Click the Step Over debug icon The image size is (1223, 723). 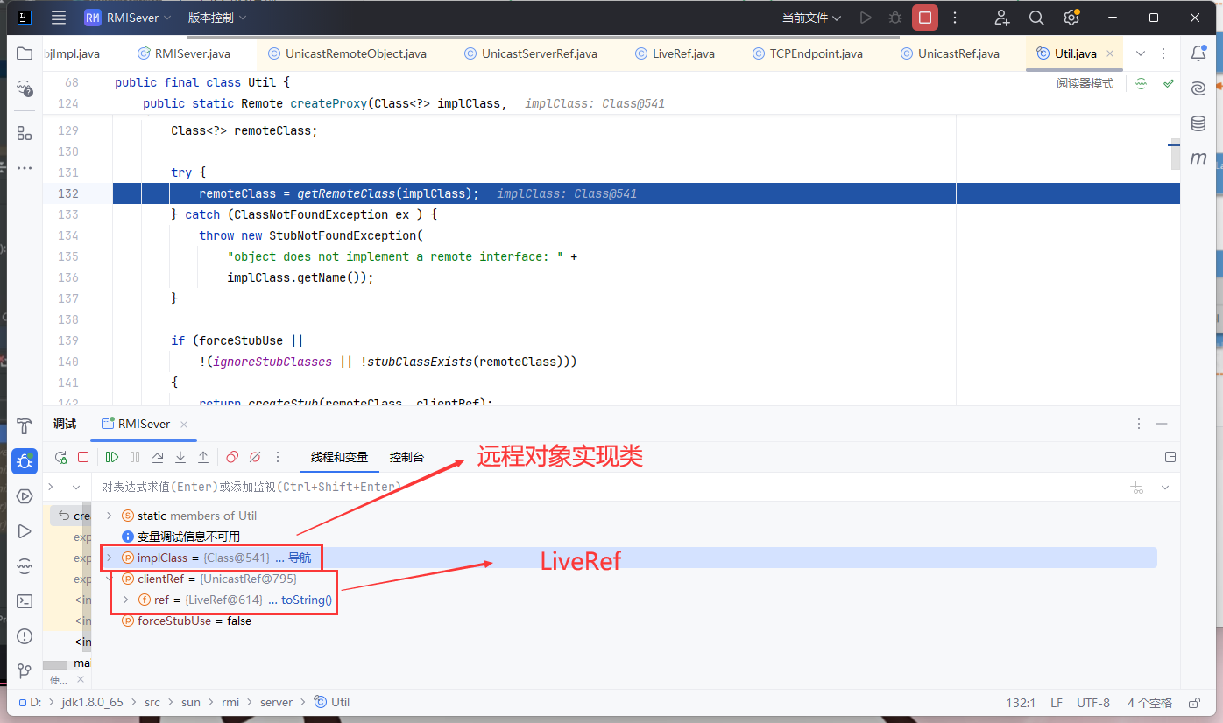tap(158, 457)
